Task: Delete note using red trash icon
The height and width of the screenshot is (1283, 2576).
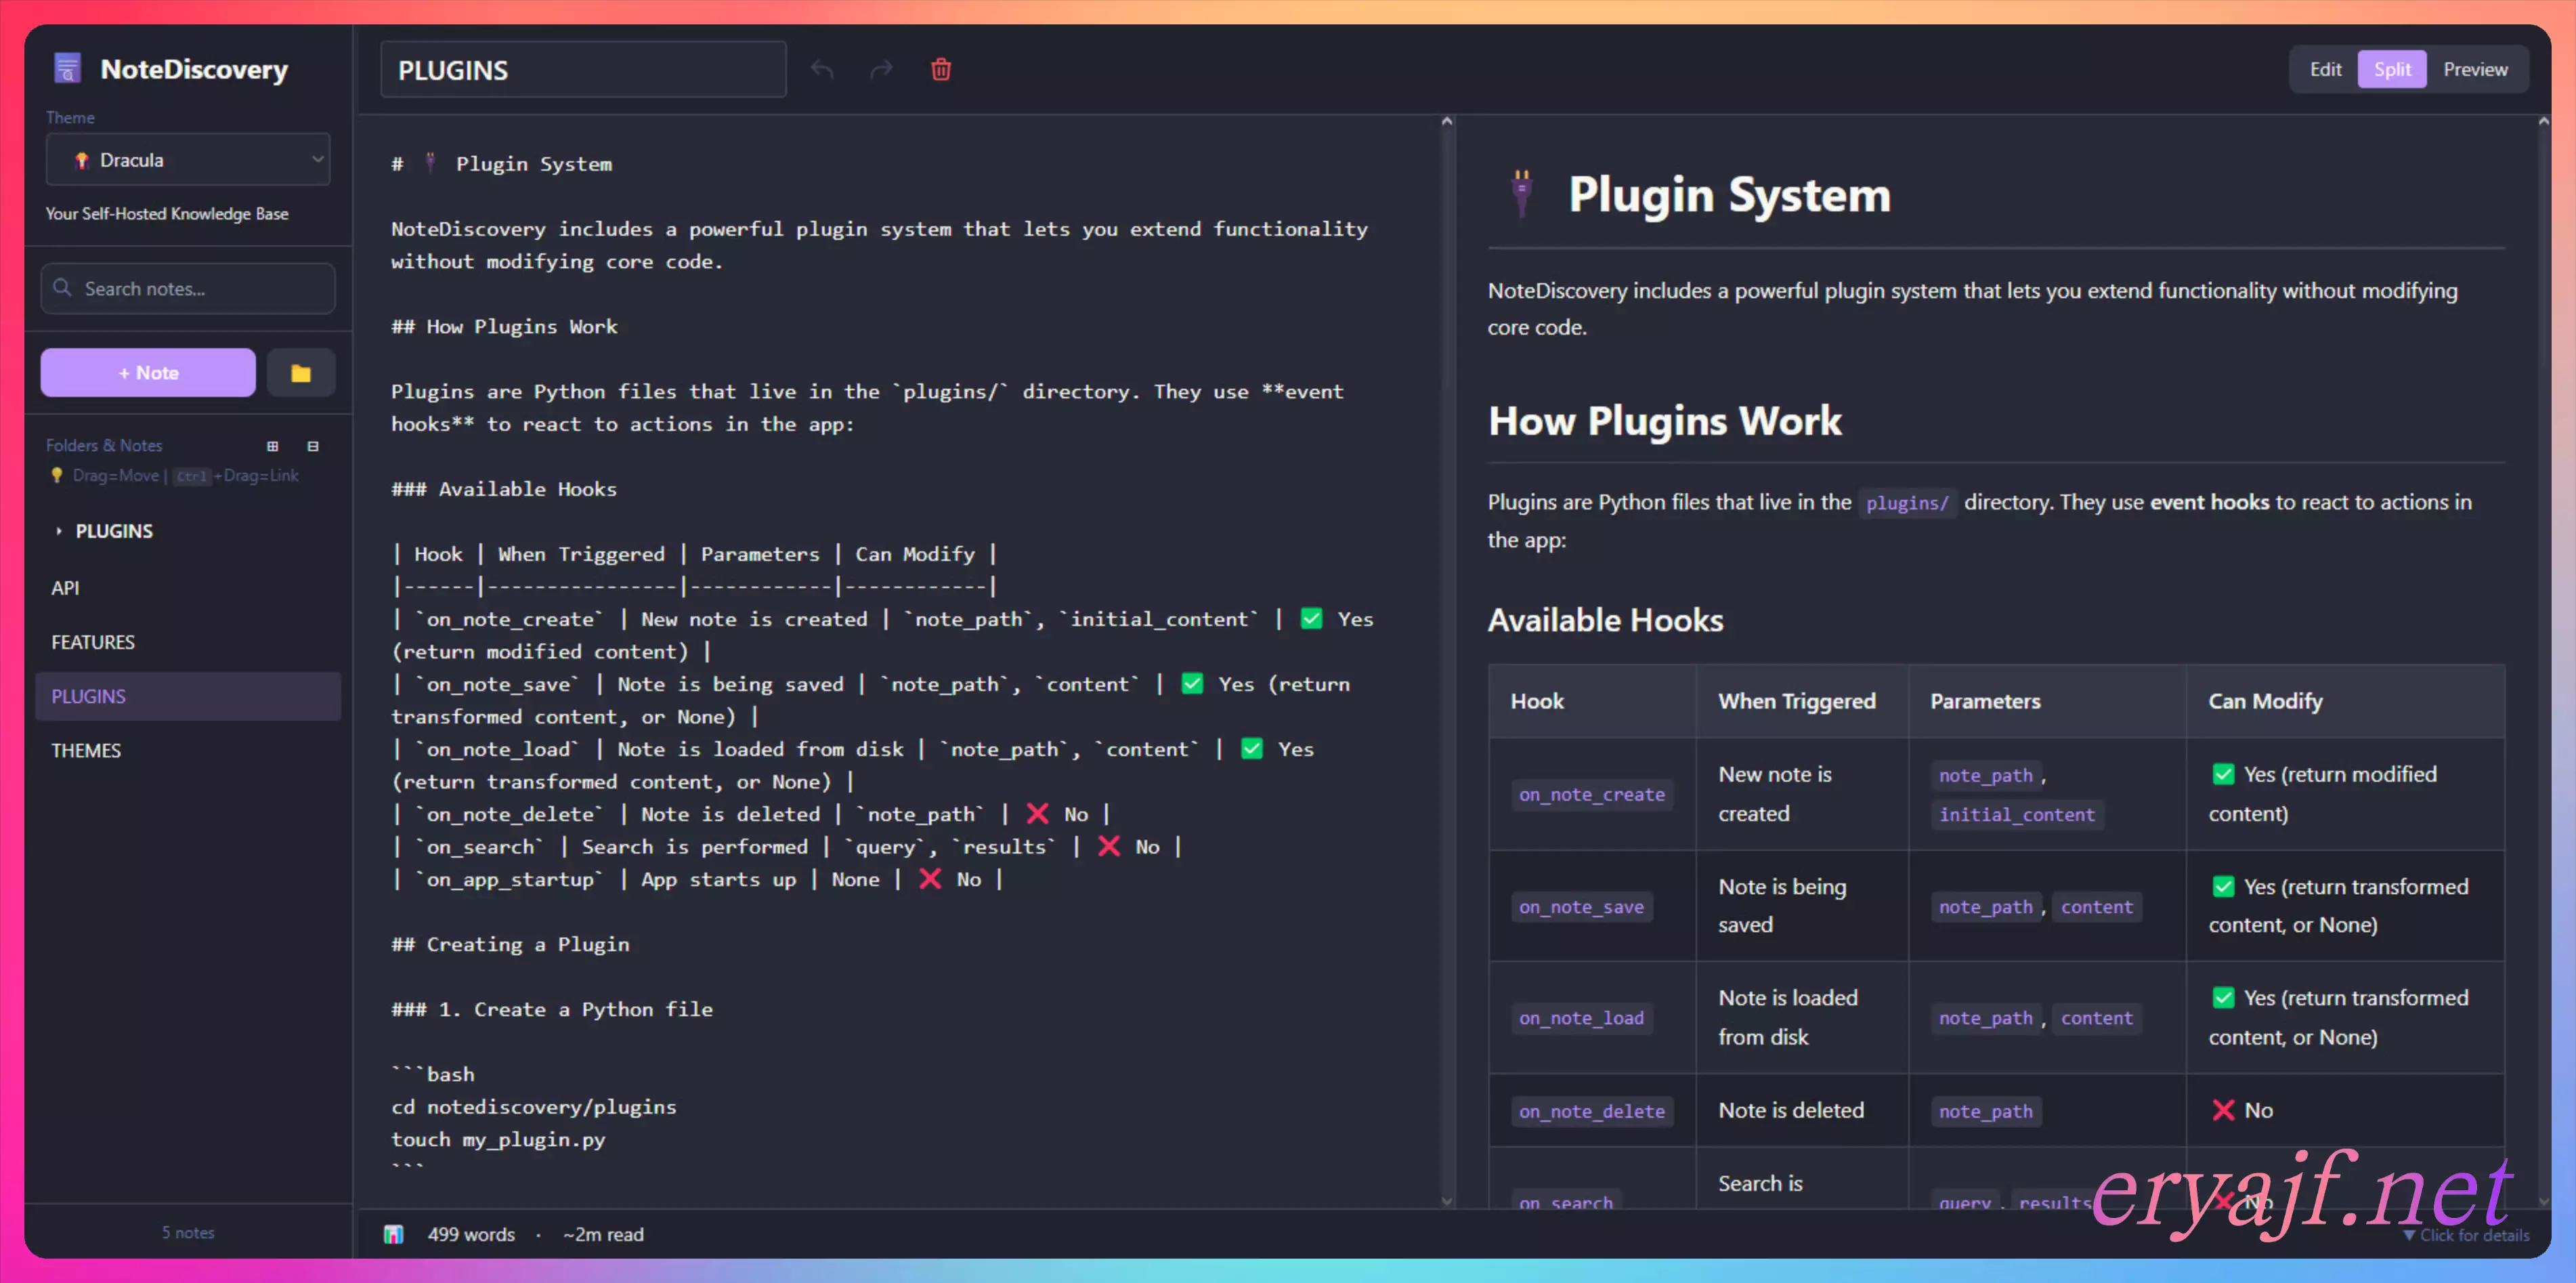Action: tap(940, 69)
